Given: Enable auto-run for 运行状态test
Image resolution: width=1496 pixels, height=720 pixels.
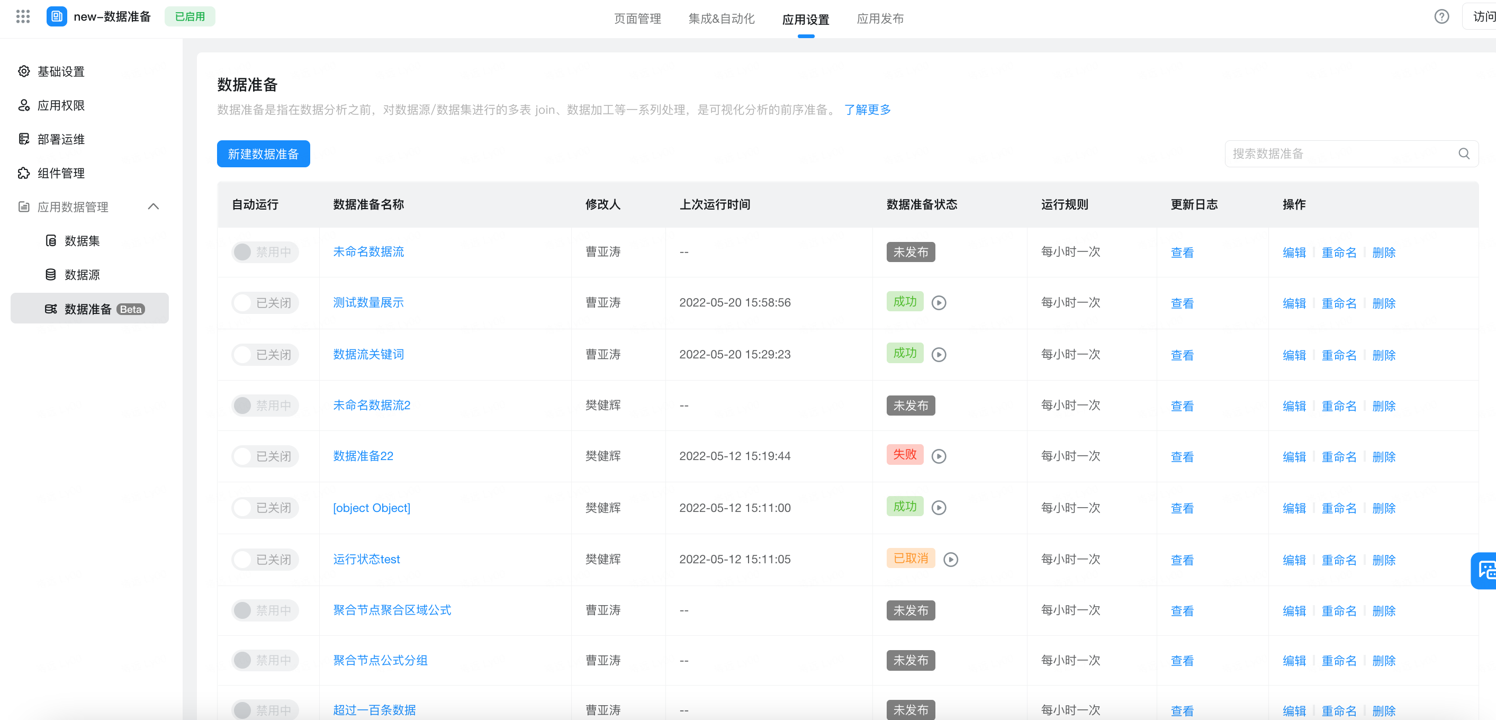Looking at the screenshot, I should point(265,560).
